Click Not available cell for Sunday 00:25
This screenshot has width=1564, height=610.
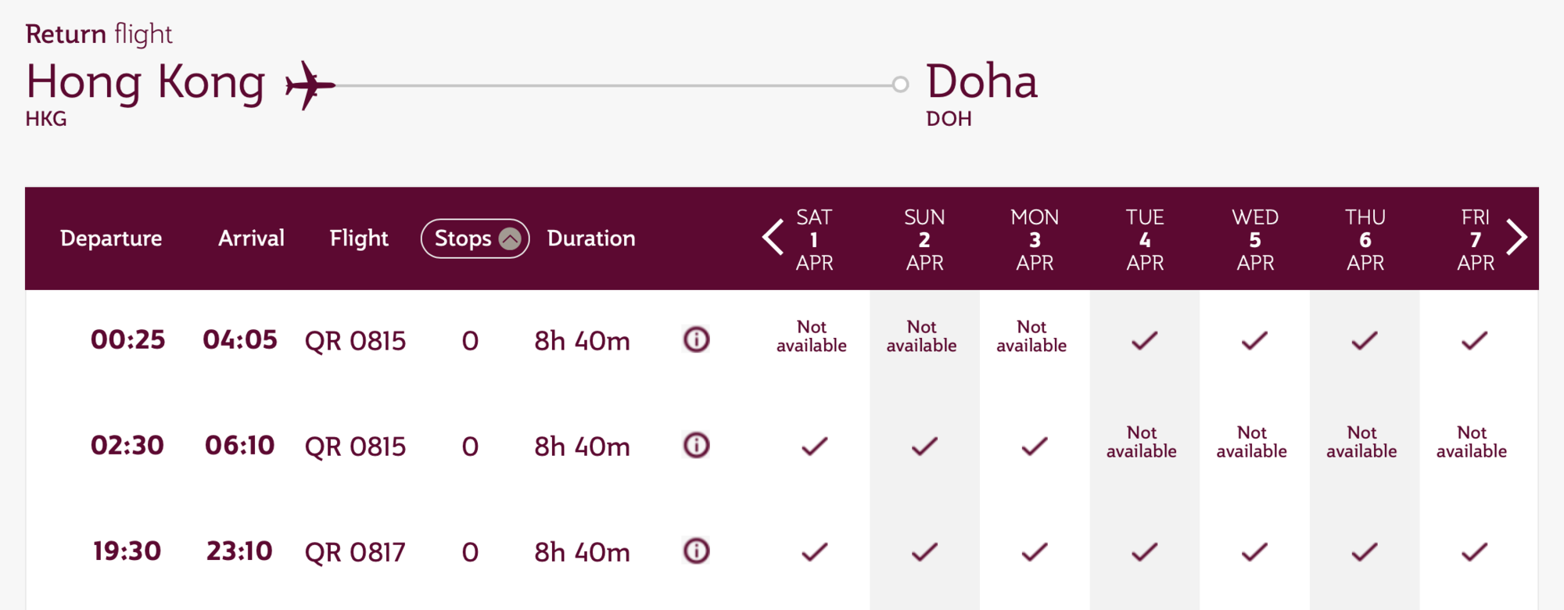click(921, 336)
